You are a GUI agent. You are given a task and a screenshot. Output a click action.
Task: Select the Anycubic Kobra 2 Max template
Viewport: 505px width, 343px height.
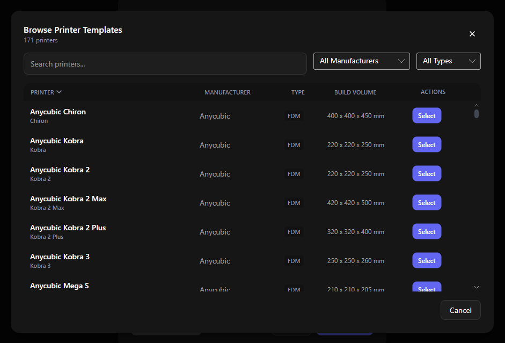click(427, 202)
